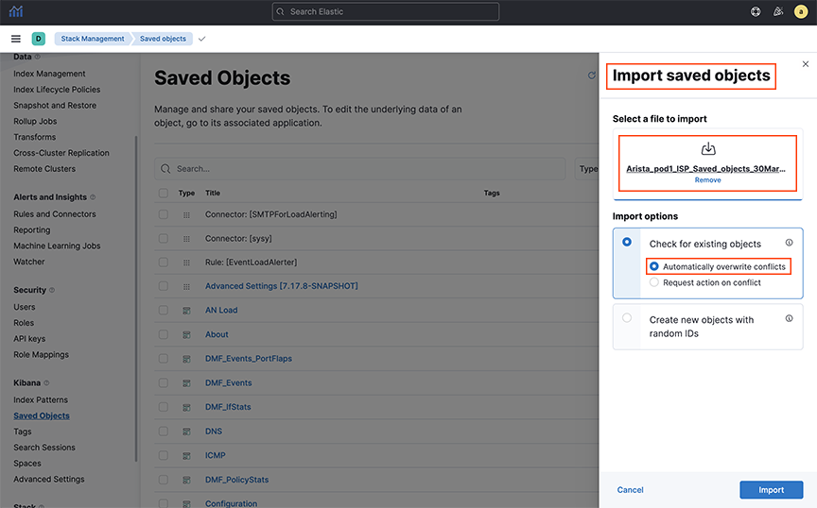Check the SMTPForLoadAlerting connector row

pos(163,214)
